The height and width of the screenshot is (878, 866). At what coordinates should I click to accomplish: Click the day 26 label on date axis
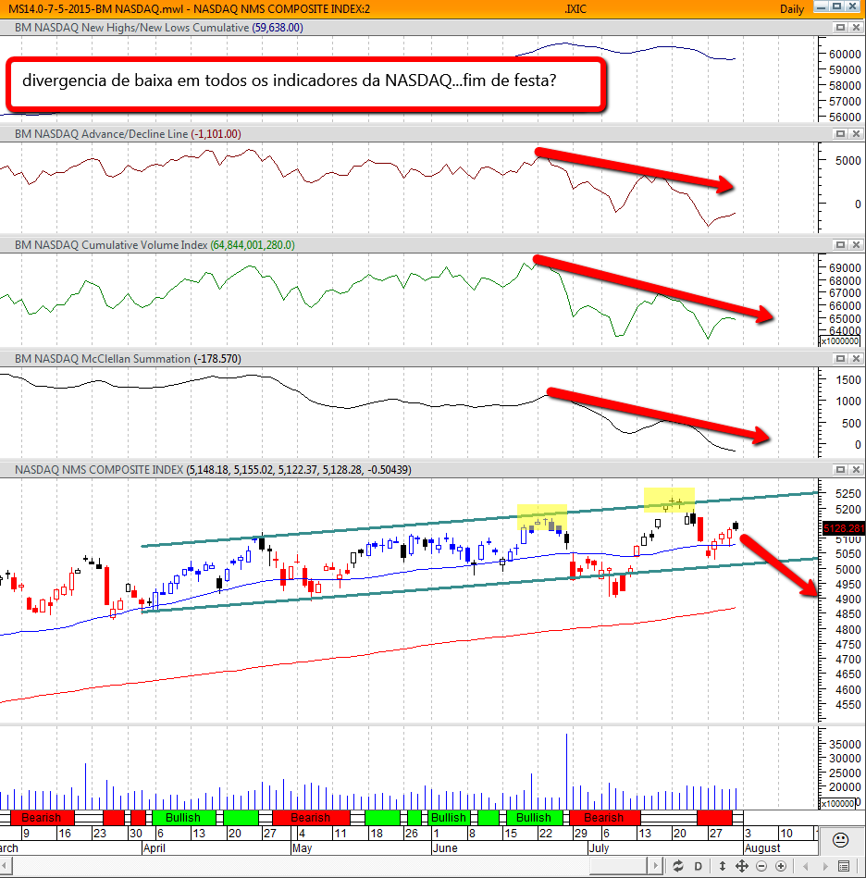[x=412, y=834]
